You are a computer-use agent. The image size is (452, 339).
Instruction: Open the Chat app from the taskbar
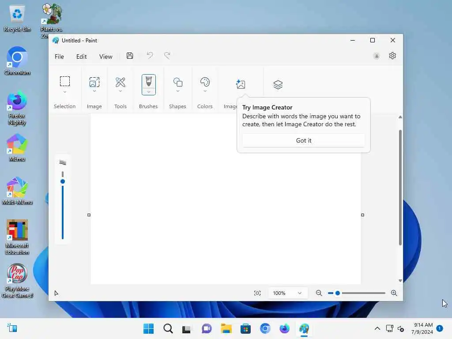tap(207, 328)
